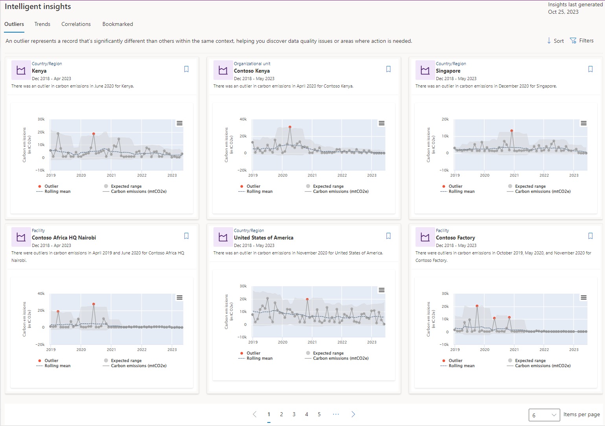
Task: Click the pagination ellipsis for more pages
Action: click(x=336, y=414)
